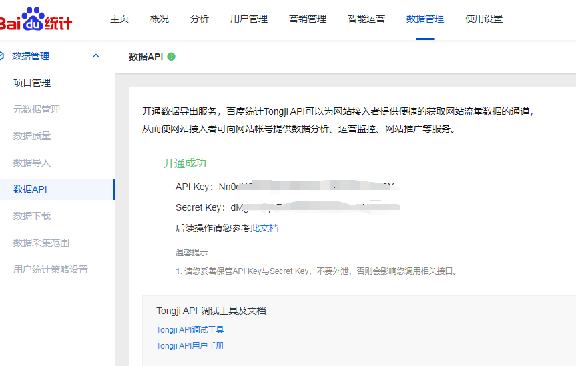Open the Tongji API调试工具 link
576x366 pixels.
click(x=190, y=329)
